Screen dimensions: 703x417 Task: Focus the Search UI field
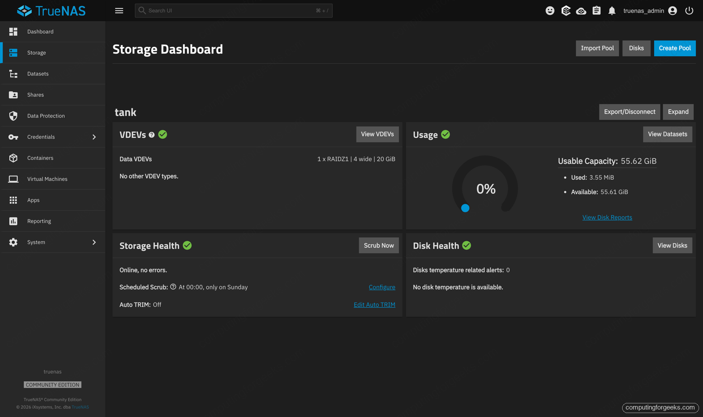233,11
